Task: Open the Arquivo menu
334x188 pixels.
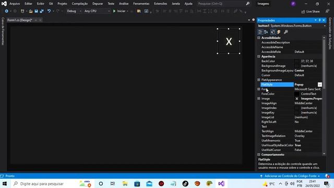Action: (15, 4)
